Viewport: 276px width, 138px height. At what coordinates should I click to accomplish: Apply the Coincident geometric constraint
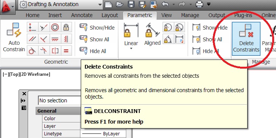point(33,27)
